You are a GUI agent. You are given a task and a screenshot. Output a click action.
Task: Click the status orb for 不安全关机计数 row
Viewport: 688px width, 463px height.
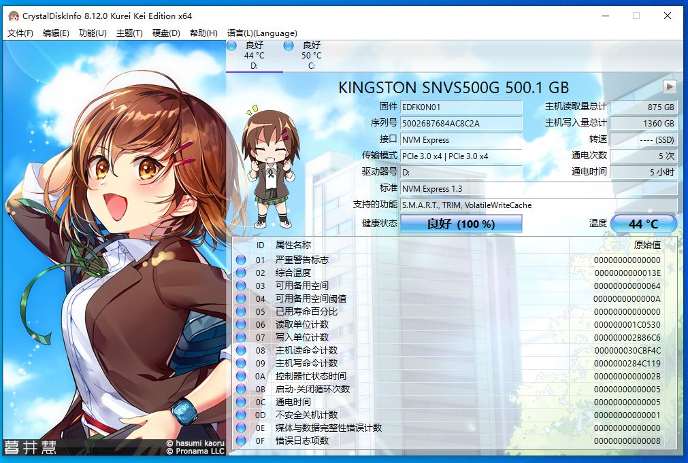tap(241, 415)
